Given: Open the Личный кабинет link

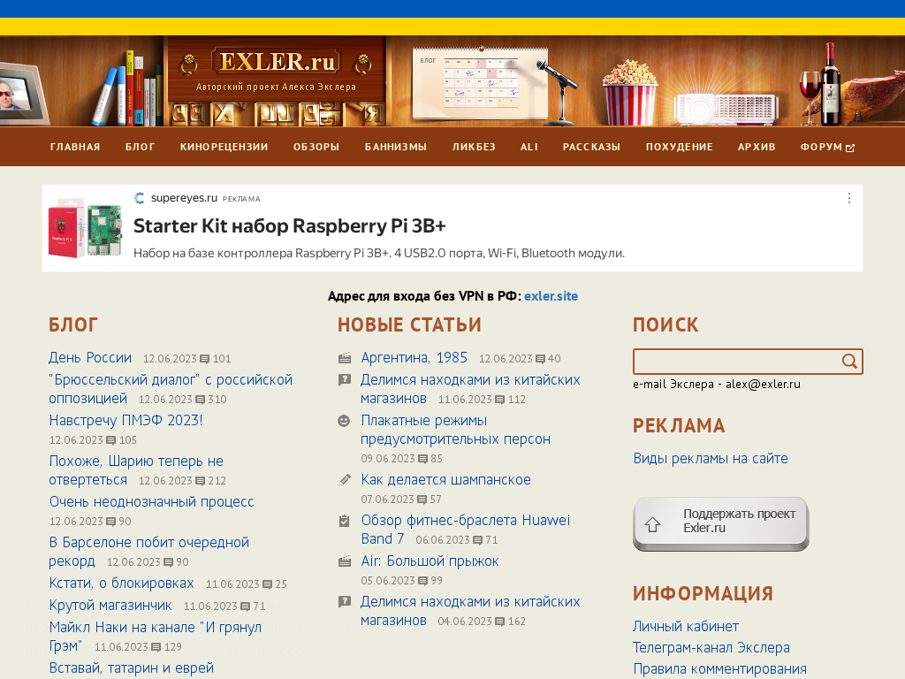Looking at the screenshot, I should point(686,627).
